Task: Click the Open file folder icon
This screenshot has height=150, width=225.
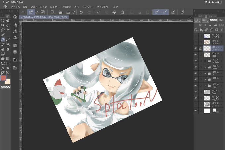Action: pos(60,12)
